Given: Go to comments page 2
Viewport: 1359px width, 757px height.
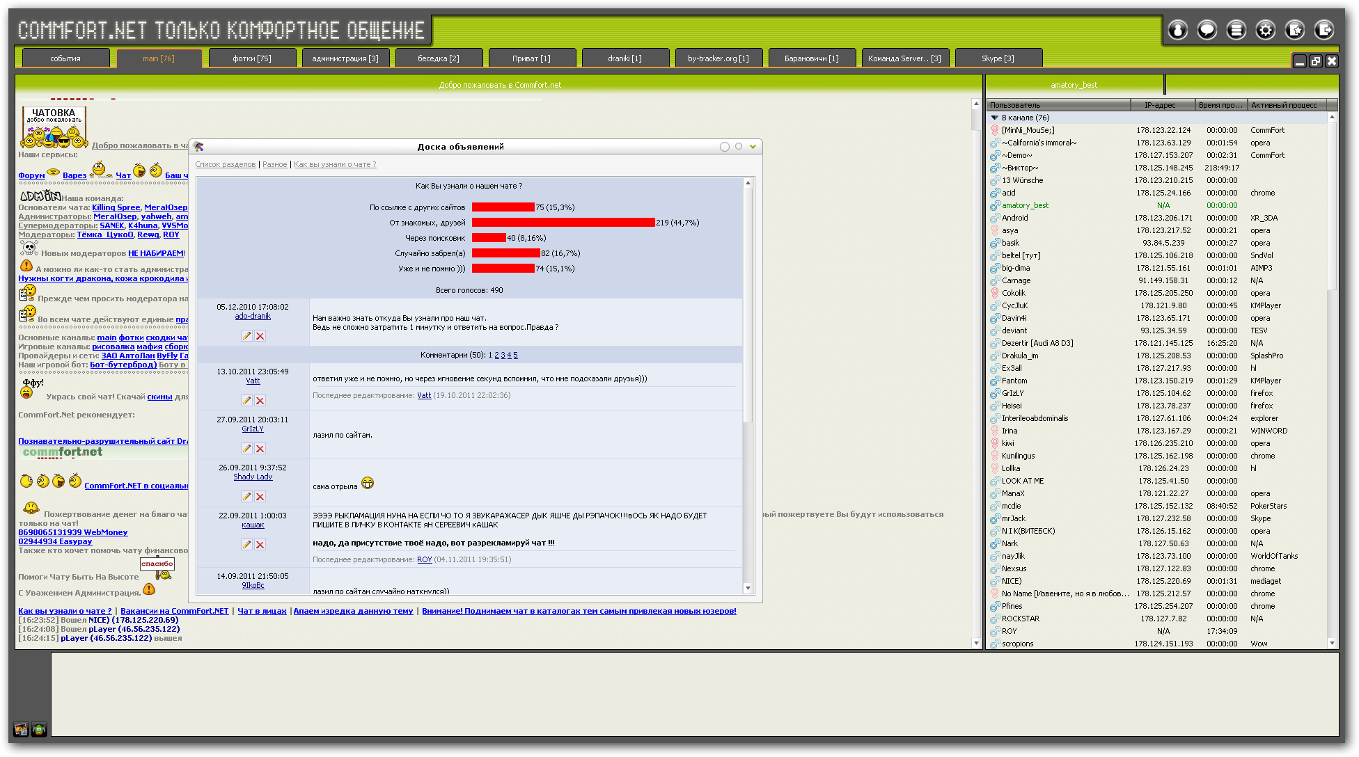Looking at the screenshot, I should point(496,355).
